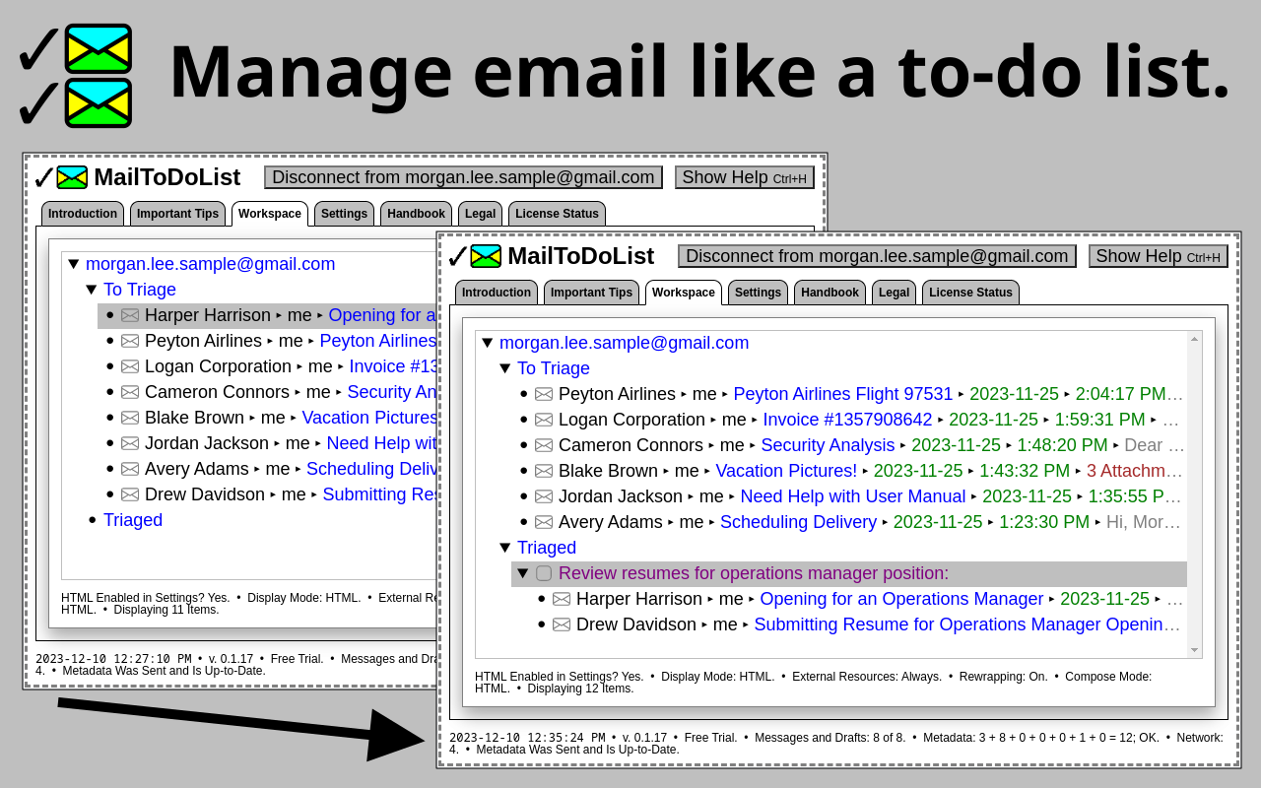Open Opening for an Operations Manager subject
1261x788 pixels.
tap(901, 599)
